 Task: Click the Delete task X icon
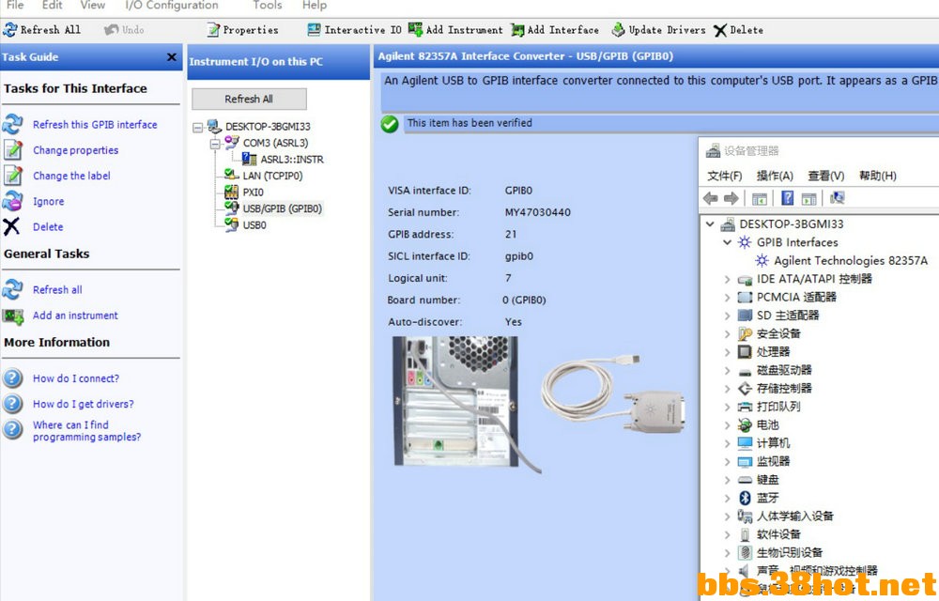tap(11, 226)
